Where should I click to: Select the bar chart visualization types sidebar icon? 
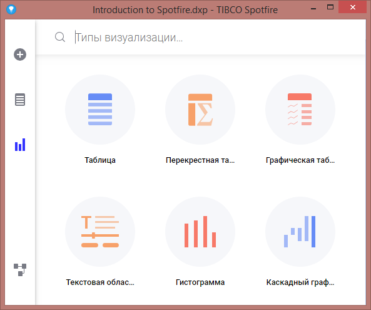pos(20,145)
